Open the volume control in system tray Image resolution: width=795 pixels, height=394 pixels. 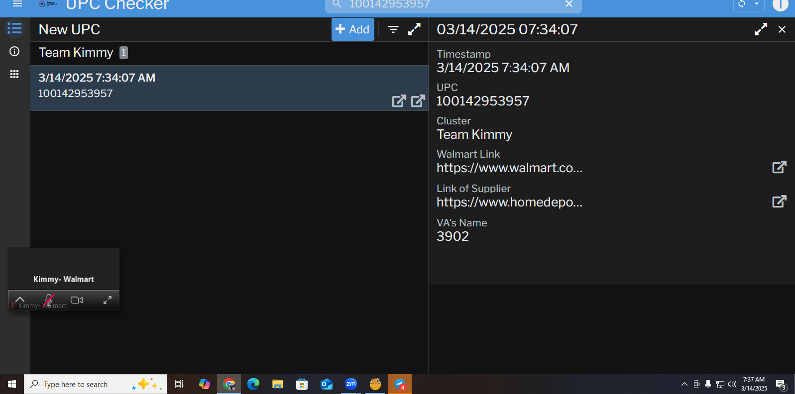(x=732, y=384)
